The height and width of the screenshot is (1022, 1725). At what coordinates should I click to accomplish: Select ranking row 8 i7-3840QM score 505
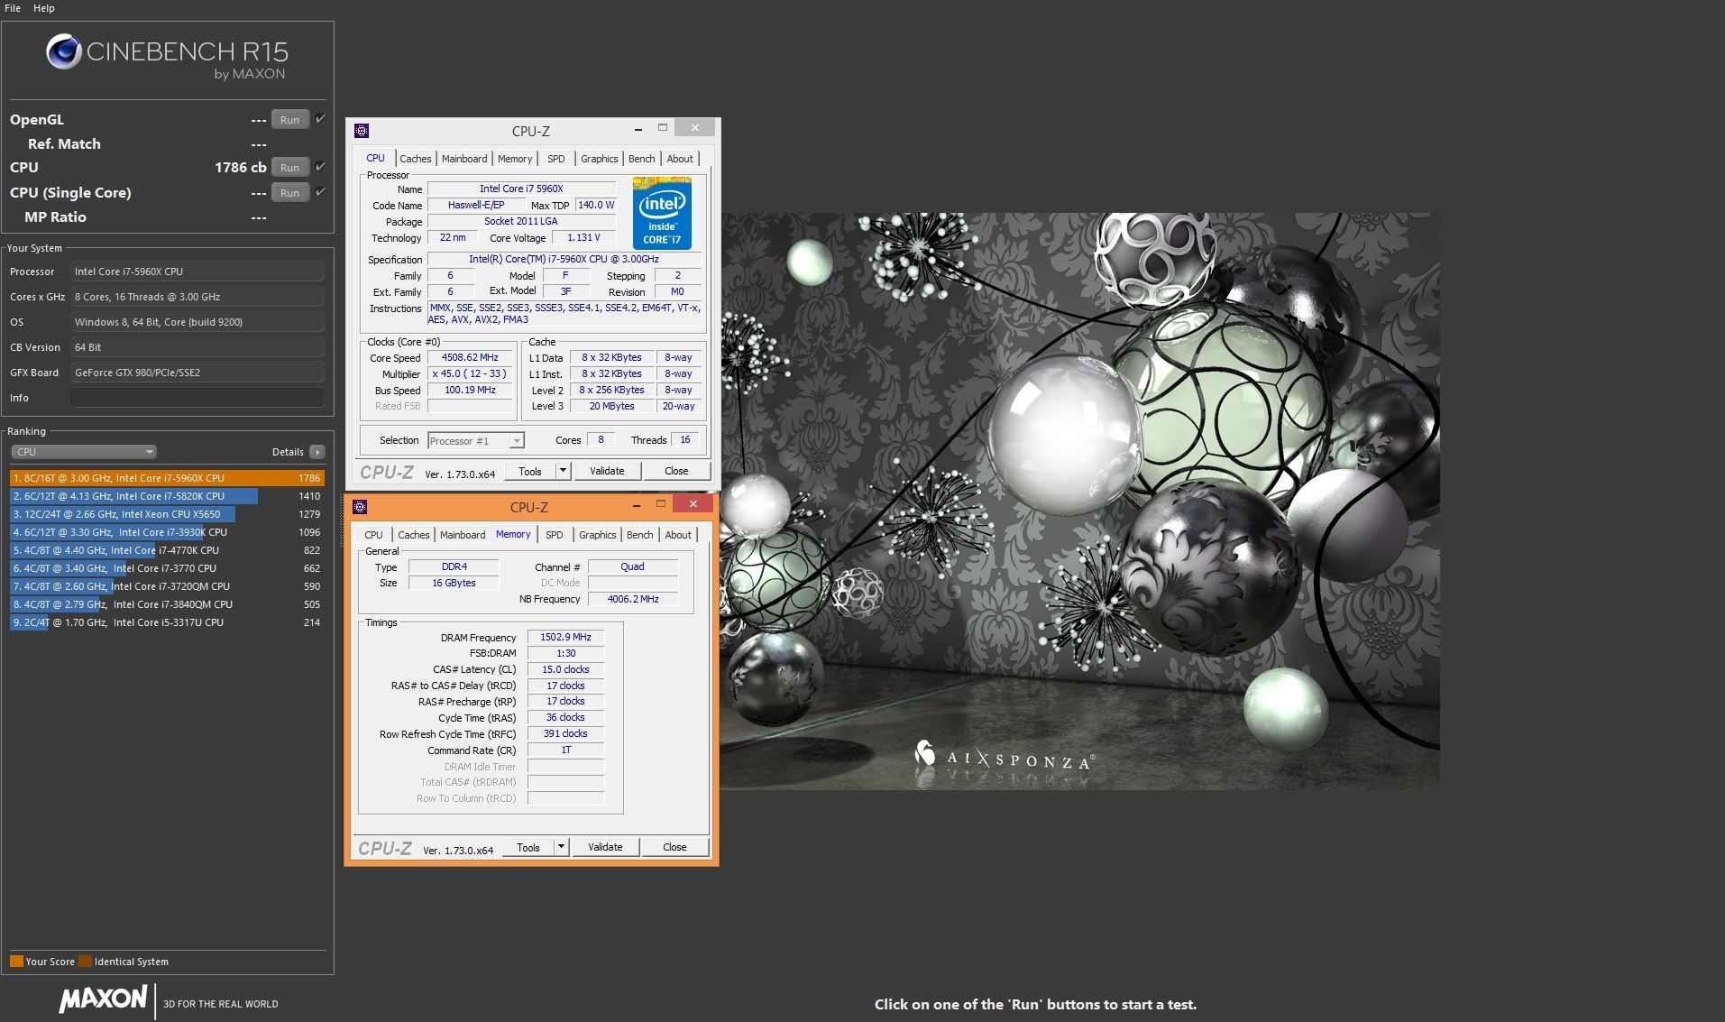(x=167, y=604)
